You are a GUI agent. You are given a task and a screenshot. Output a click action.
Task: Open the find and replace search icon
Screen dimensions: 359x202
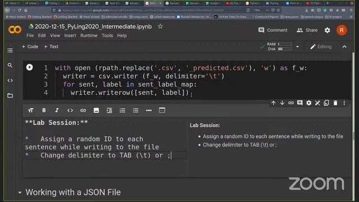coord(10,66)
